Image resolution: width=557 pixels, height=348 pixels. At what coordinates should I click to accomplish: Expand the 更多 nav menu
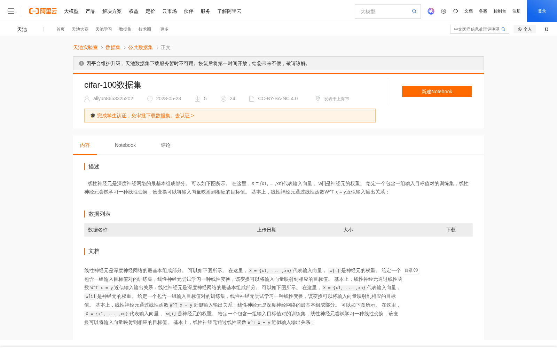pos(164,29)
